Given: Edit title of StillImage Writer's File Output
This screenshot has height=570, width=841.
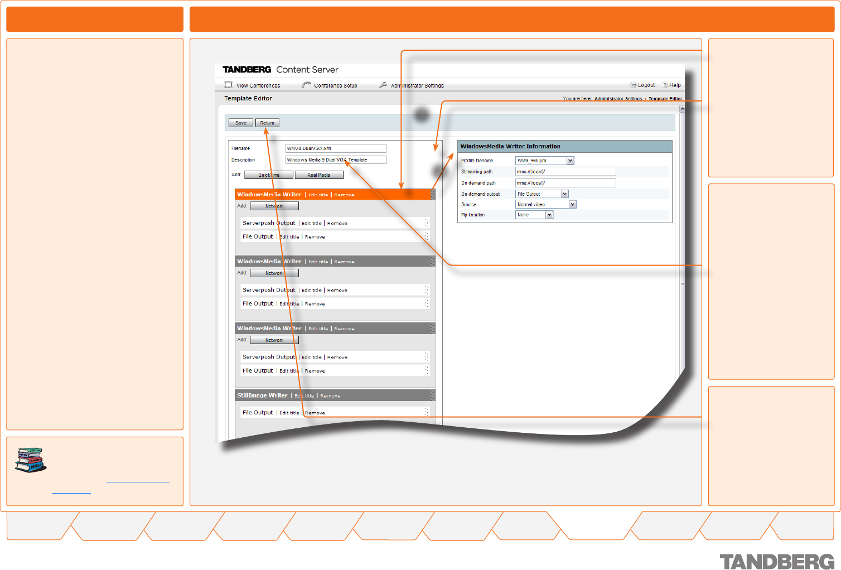Looking at the screenshot, I should (x=289, y=413).
